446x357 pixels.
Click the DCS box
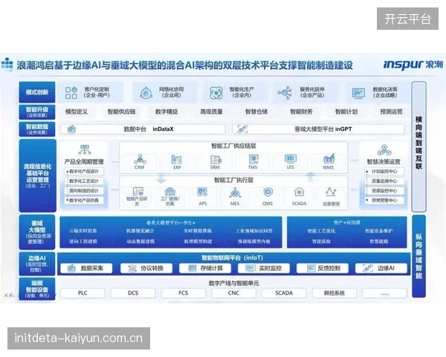(x=133, y=293)
